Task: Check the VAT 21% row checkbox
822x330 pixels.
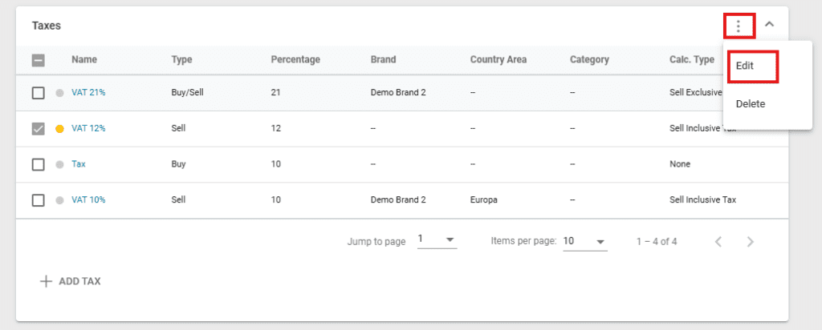Action: pyautogui.click(x=38, y=93)
